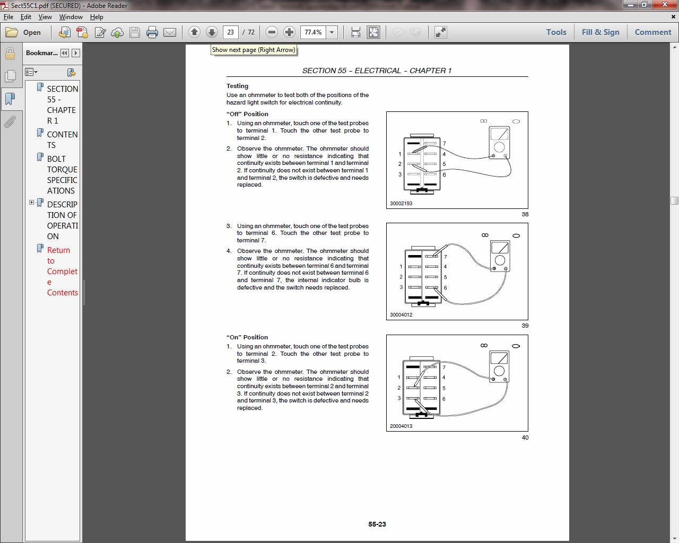Click the page number input field
This screenshot has width=679, height=543.
[231, 32]
